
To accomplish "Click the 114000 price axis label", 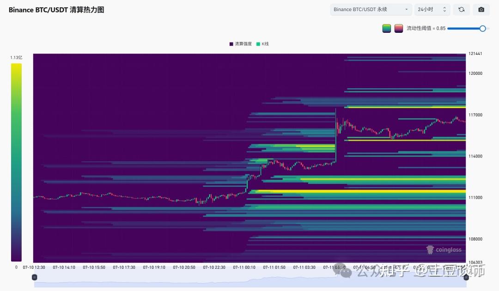I will coord(475,156).
